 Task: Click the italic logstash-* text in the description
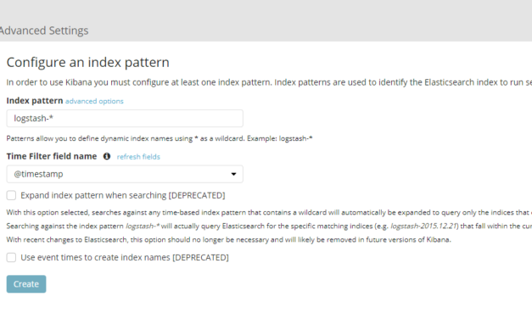pos(143,226)
